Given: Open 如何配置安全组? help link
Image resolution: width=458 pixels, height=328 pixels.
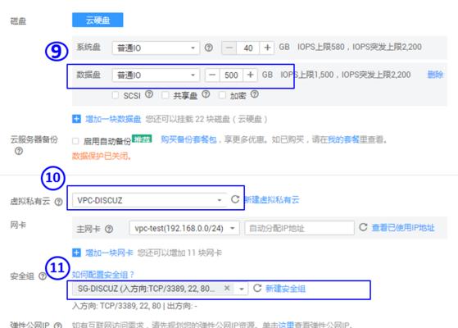Looking at the screenshot, I should pos(102,275).
